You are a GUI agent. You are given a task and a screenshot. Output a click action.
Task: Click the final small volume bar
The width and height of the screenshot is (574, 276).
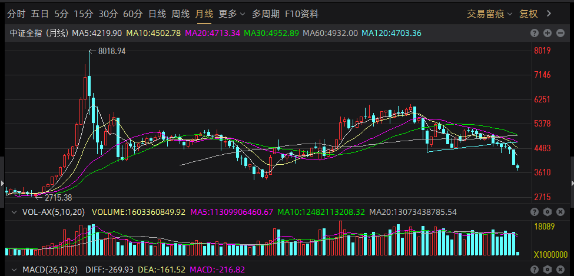(517, 253)
